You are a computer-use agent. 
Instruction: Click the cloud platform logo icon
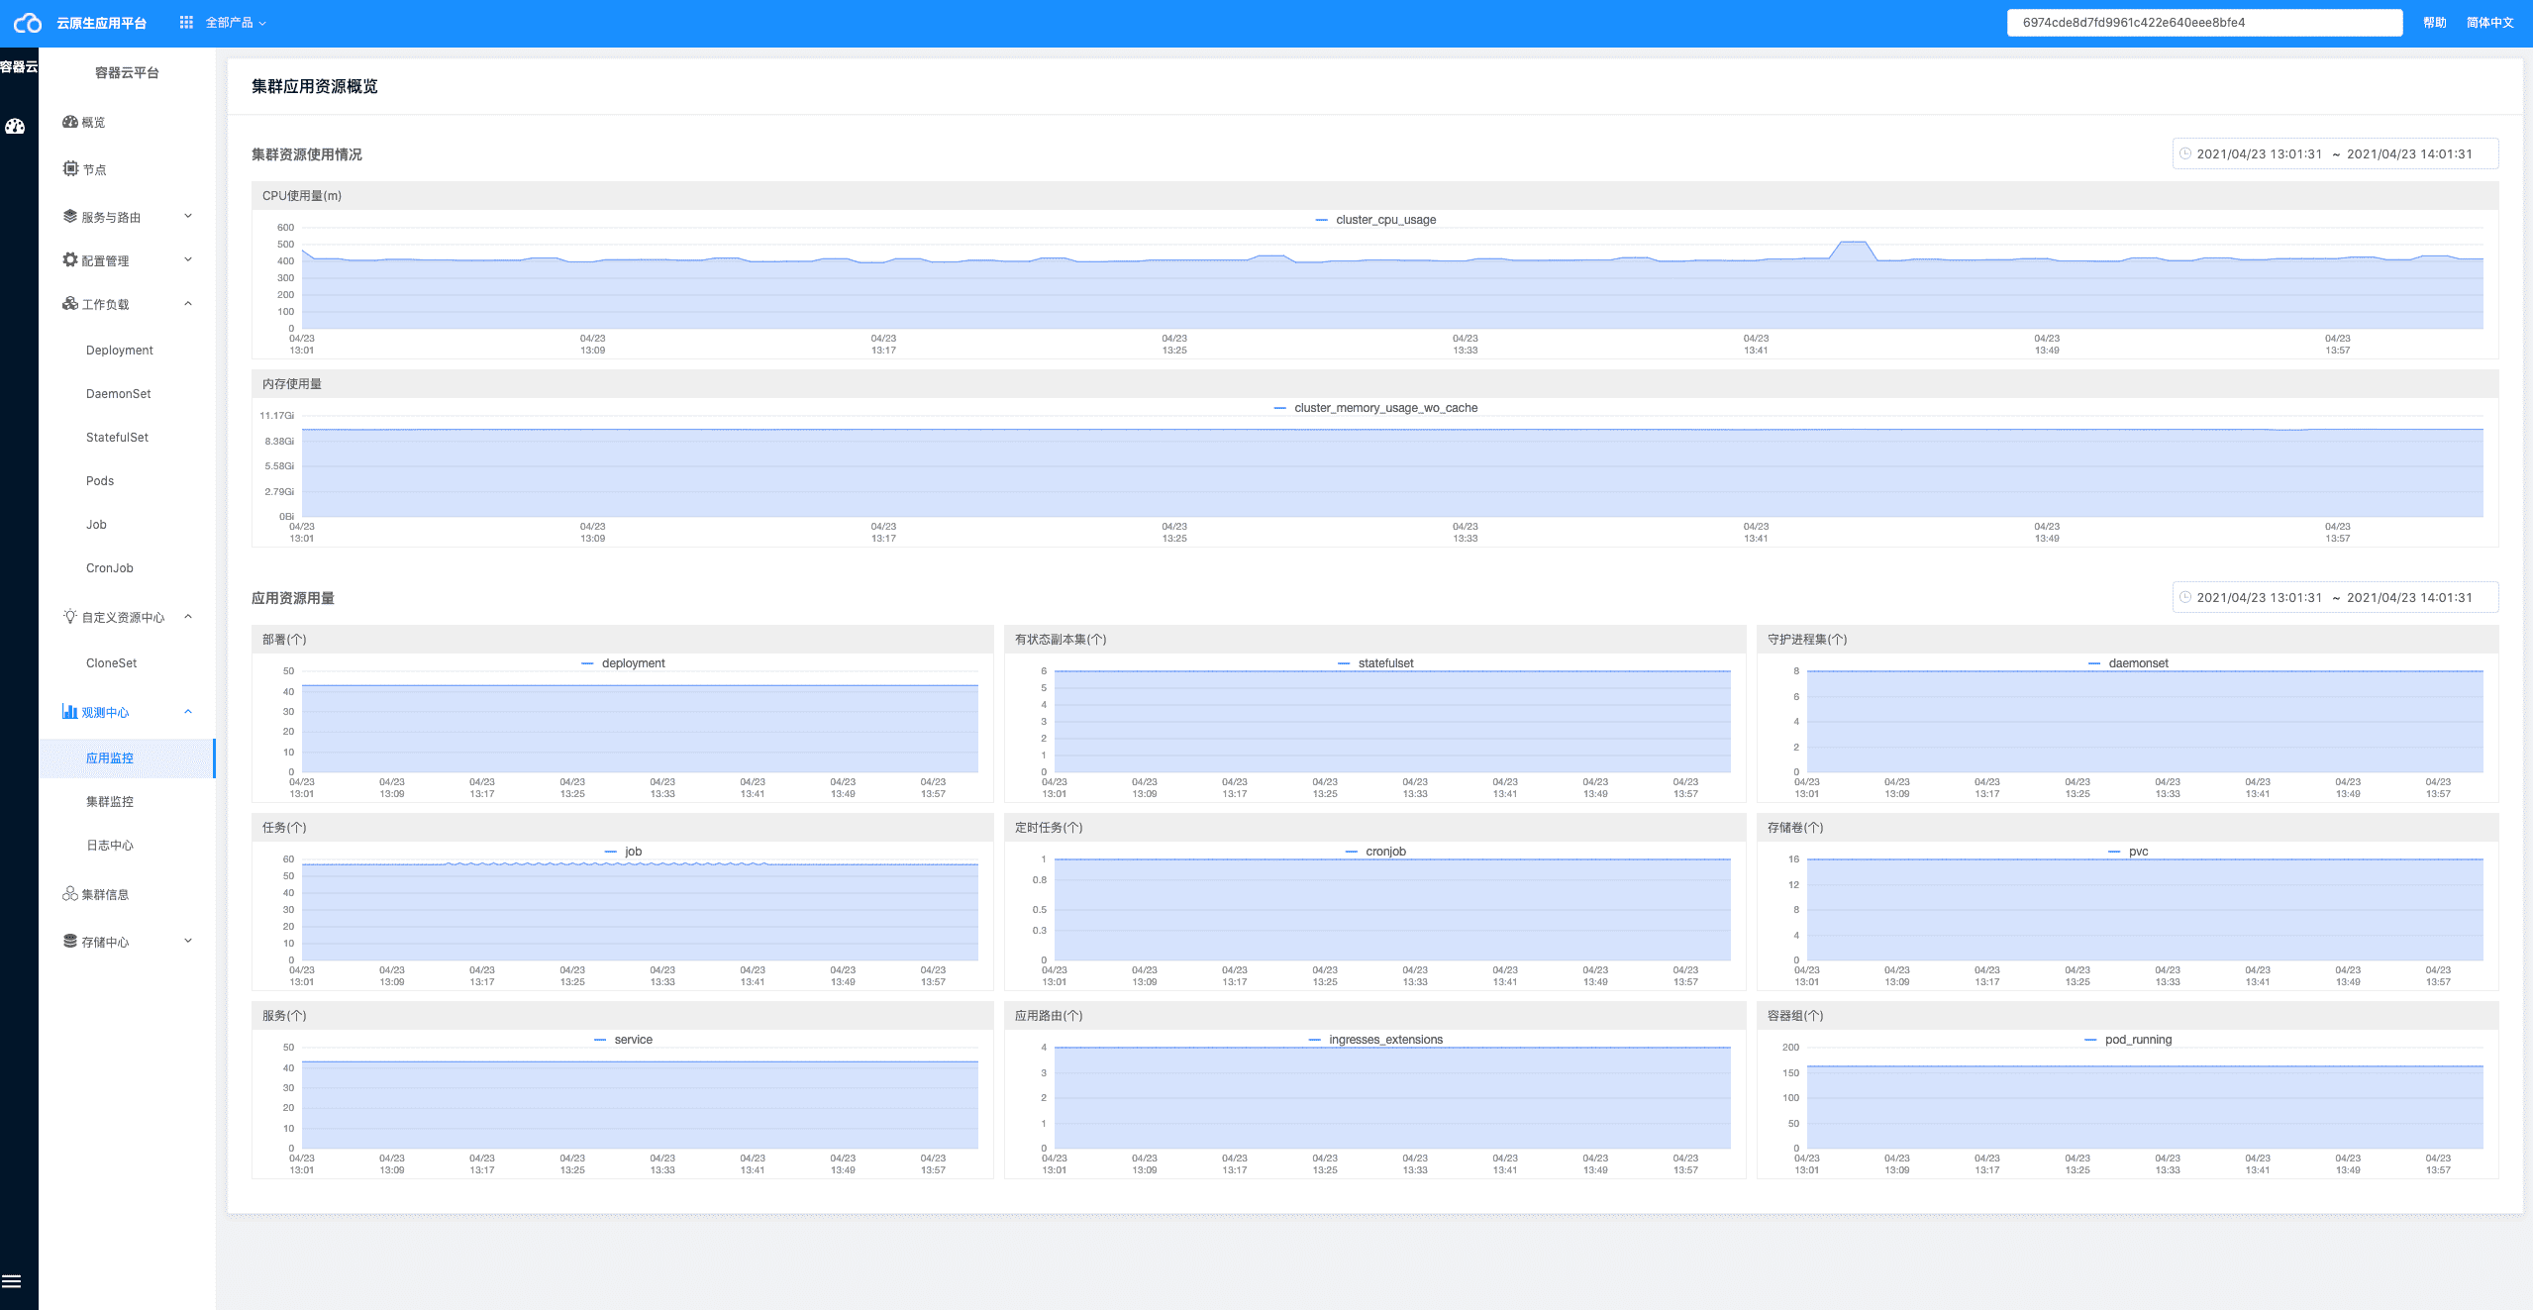click(x=28, y=23)
